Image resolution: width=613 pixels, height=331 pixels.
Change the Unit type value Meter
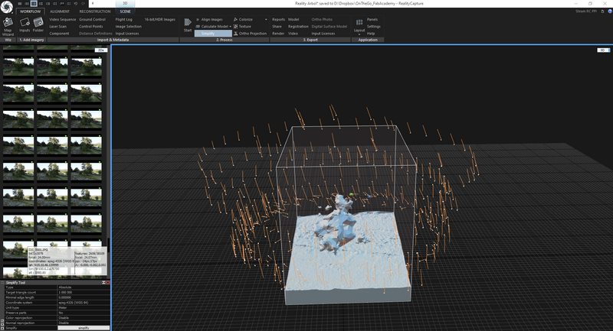point(84,307)
